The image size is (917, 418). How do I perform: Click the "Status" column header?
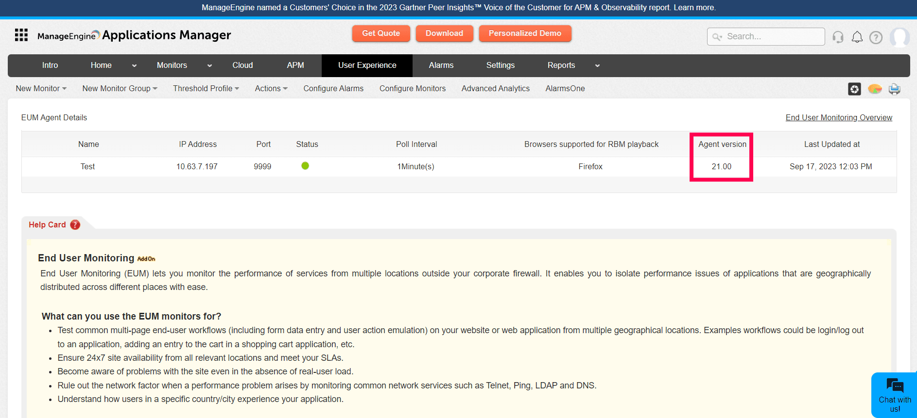pos(307,144)
